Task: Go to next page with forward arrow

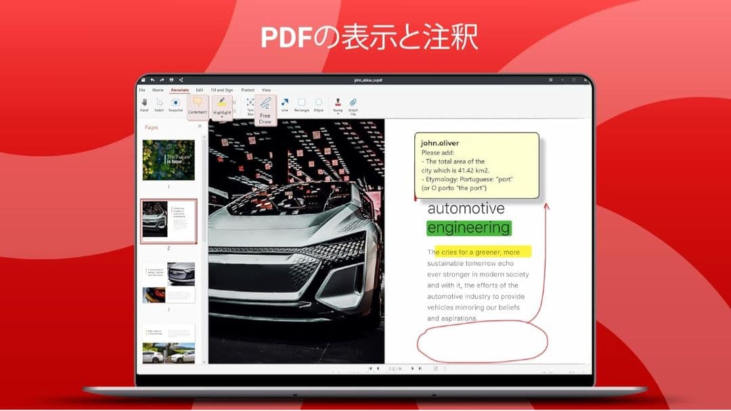Action: (413, 368)
